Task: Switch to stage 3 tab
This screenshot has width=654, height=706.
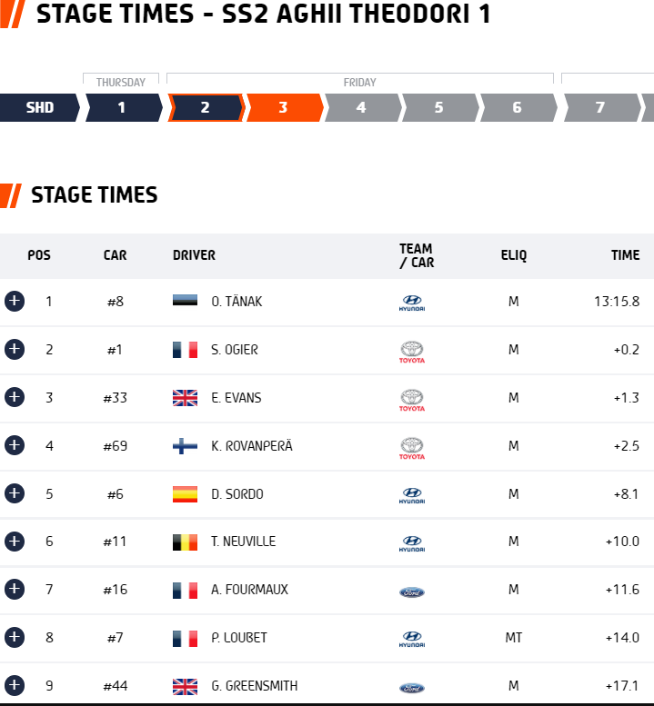Action: [x=285, y=107]
